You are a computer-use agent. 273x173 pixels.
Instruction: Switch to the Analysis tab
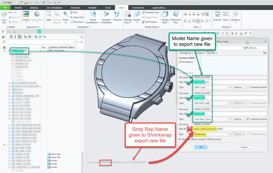click(34, 8)
